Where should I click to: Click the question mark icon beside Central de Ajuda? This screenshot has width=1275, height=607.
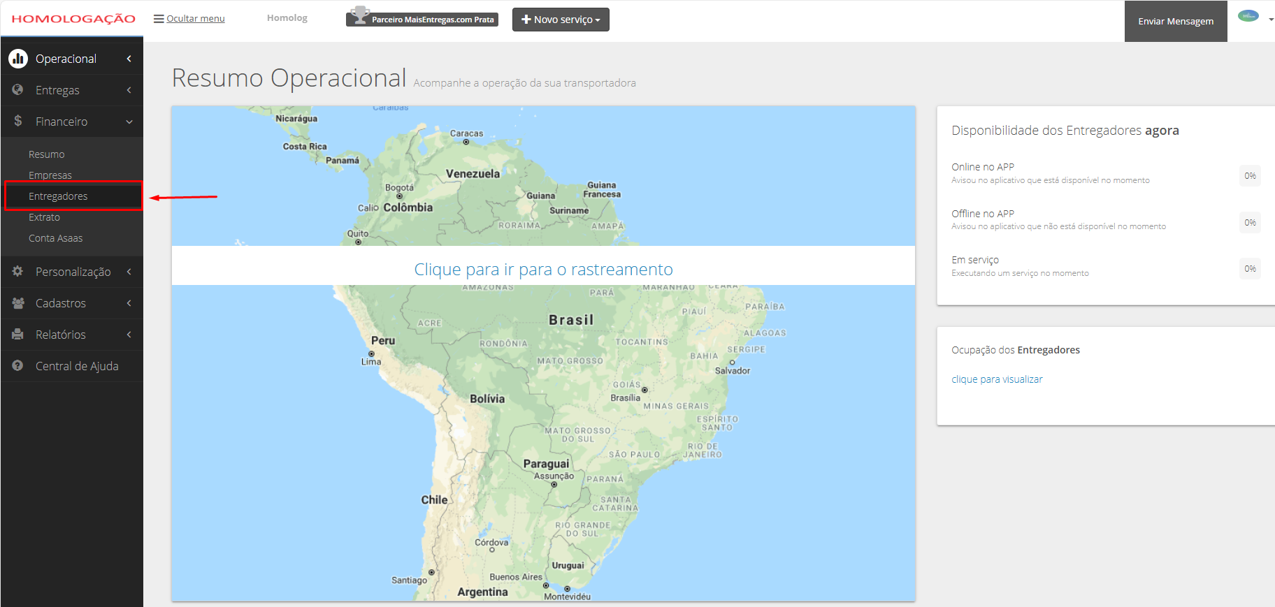(x=18, y=365)
